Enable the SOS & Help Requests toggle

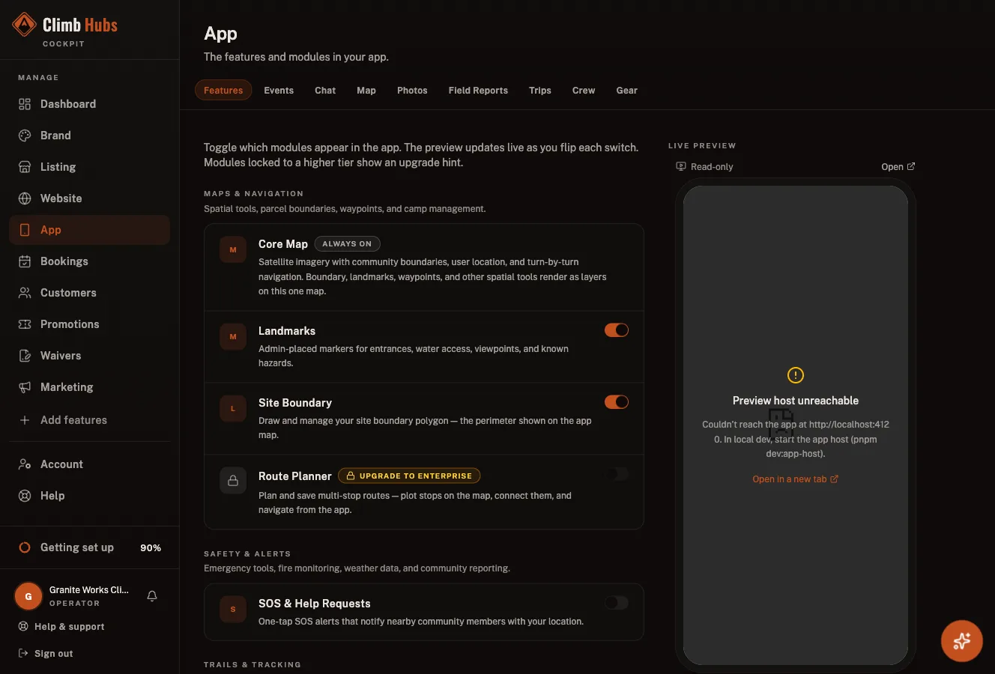click(617, 603)
